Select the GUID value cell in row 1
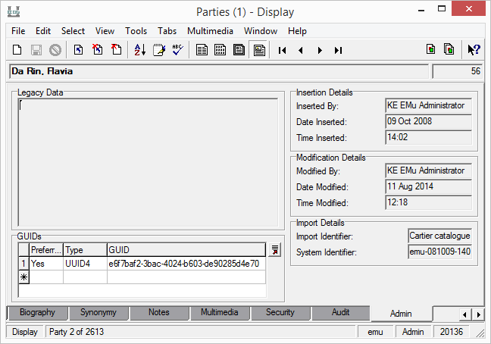This screenshot has height=344, width=491. pyautogui.click(x=186, y=264)
